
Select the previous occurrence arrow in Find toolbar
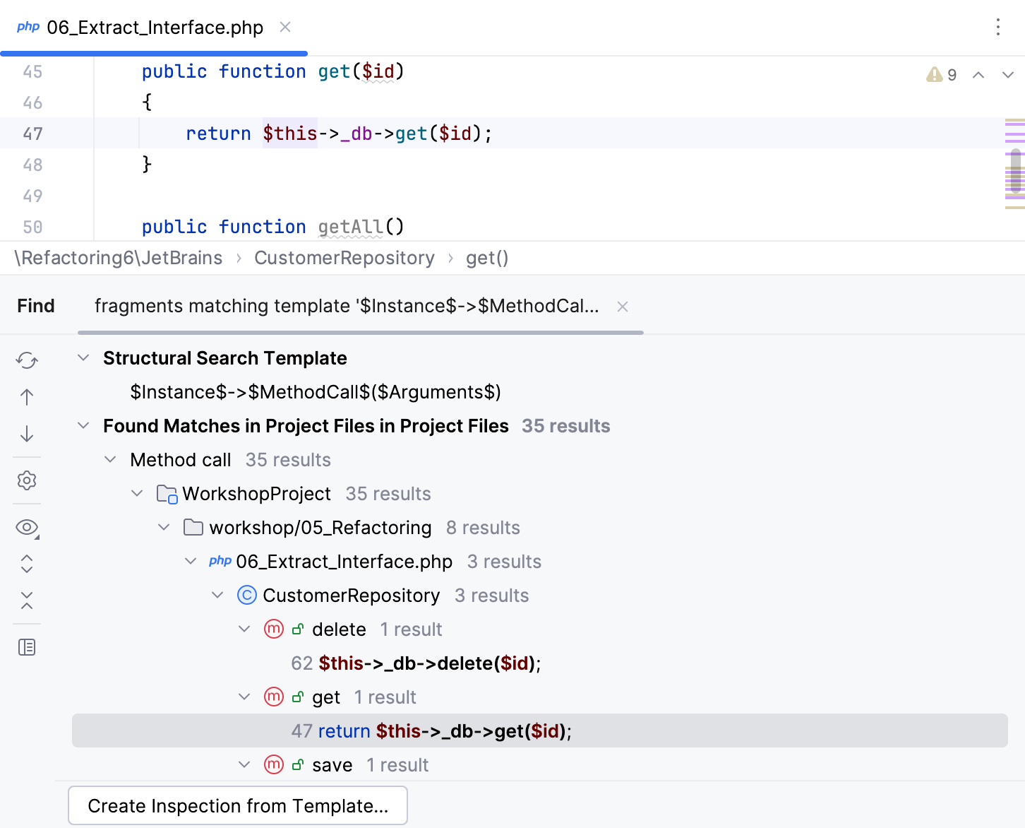(27, 397)
